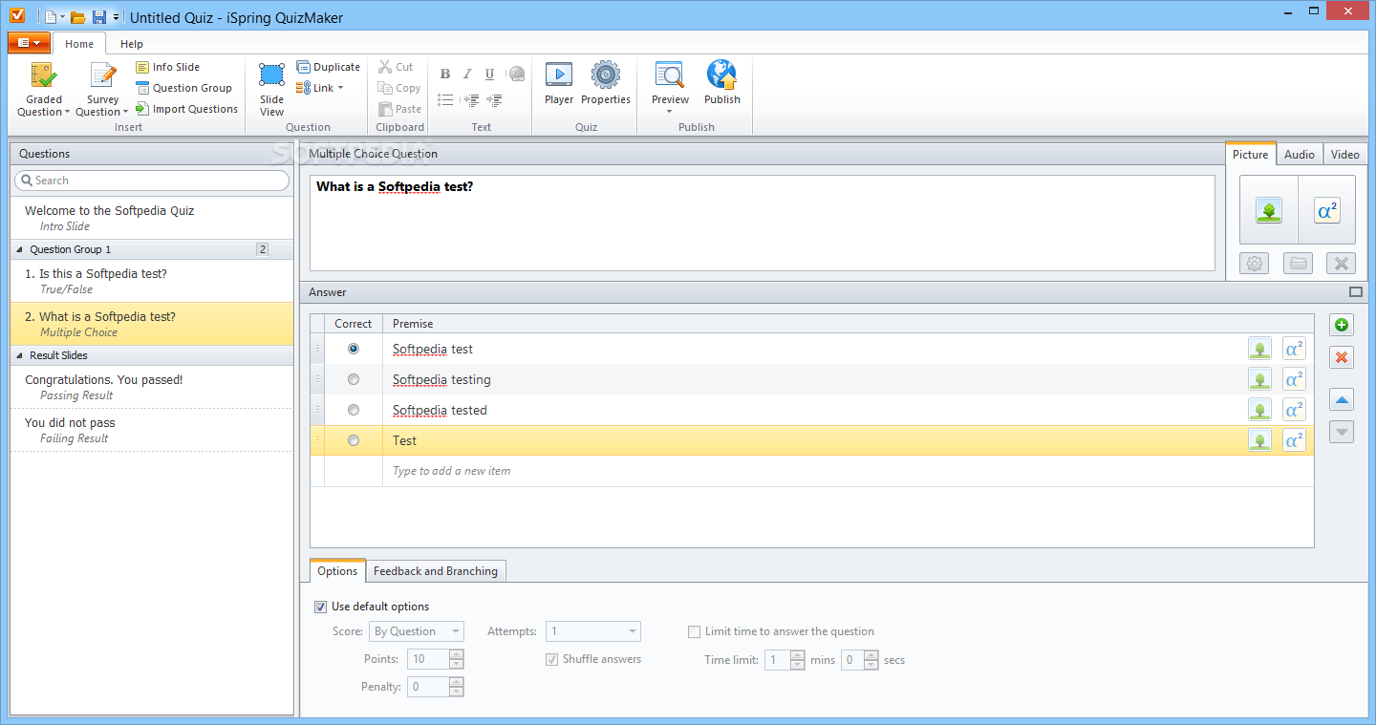Switch to the Home ribbon tab
The image size is (1376, 725).
(79, 44)
